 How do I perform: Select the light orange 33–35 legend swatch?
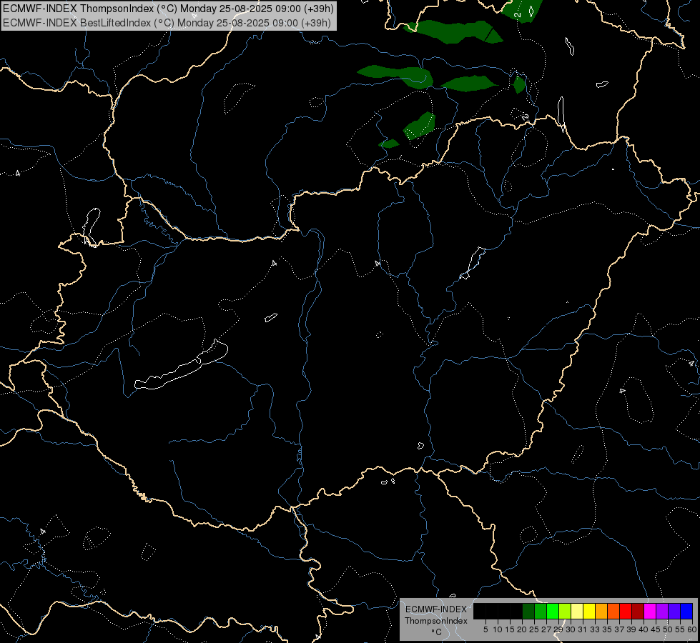pyautogui.click(x=601, y=611)
